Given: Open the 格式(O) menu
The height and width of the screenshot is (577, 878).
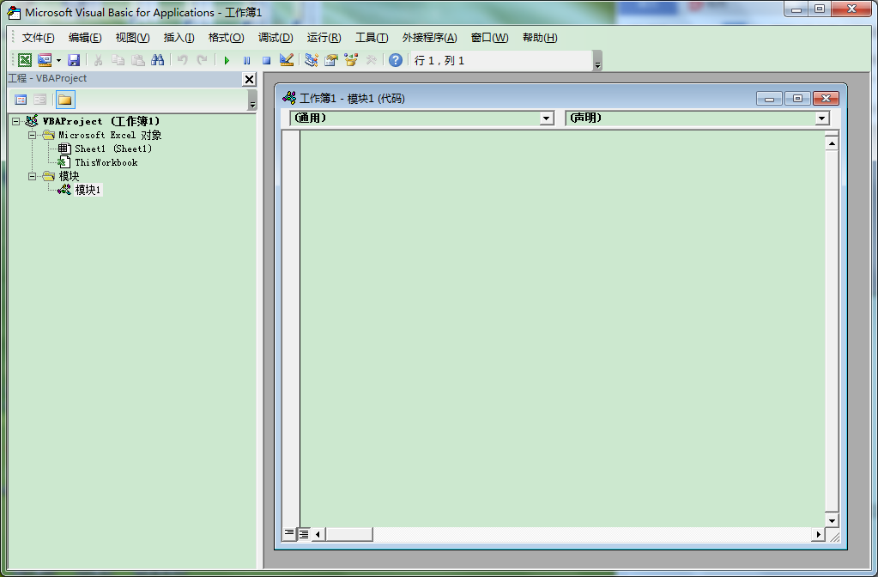Looking at the screenshot, I should pos(227,38).
